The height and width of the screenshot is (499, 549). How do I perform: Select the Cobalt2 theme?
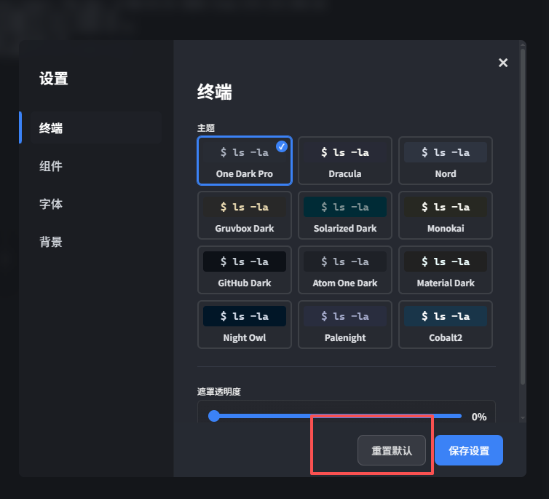pos(446,324)
